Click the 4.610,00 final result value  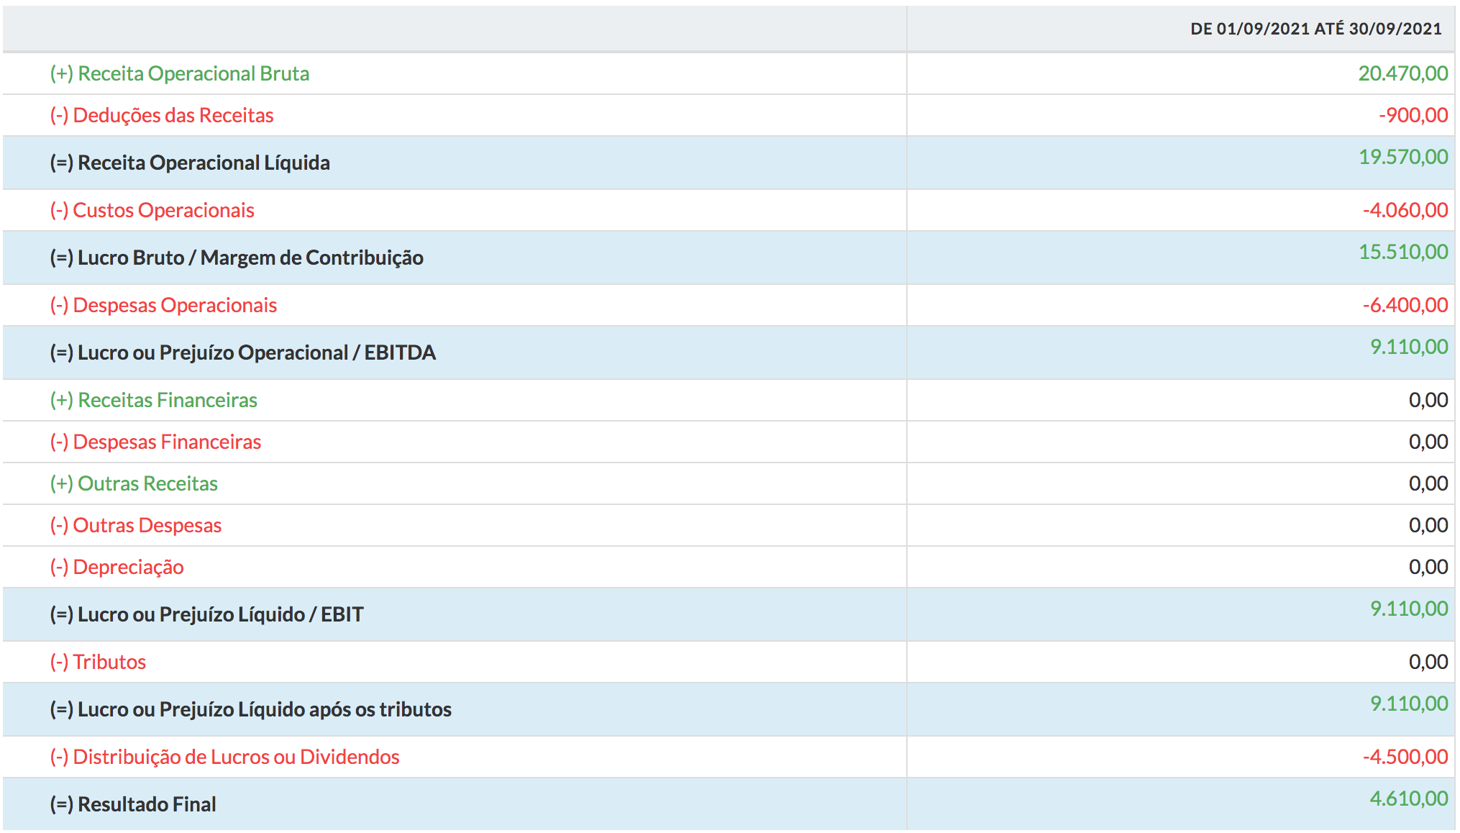[1408, 798]
